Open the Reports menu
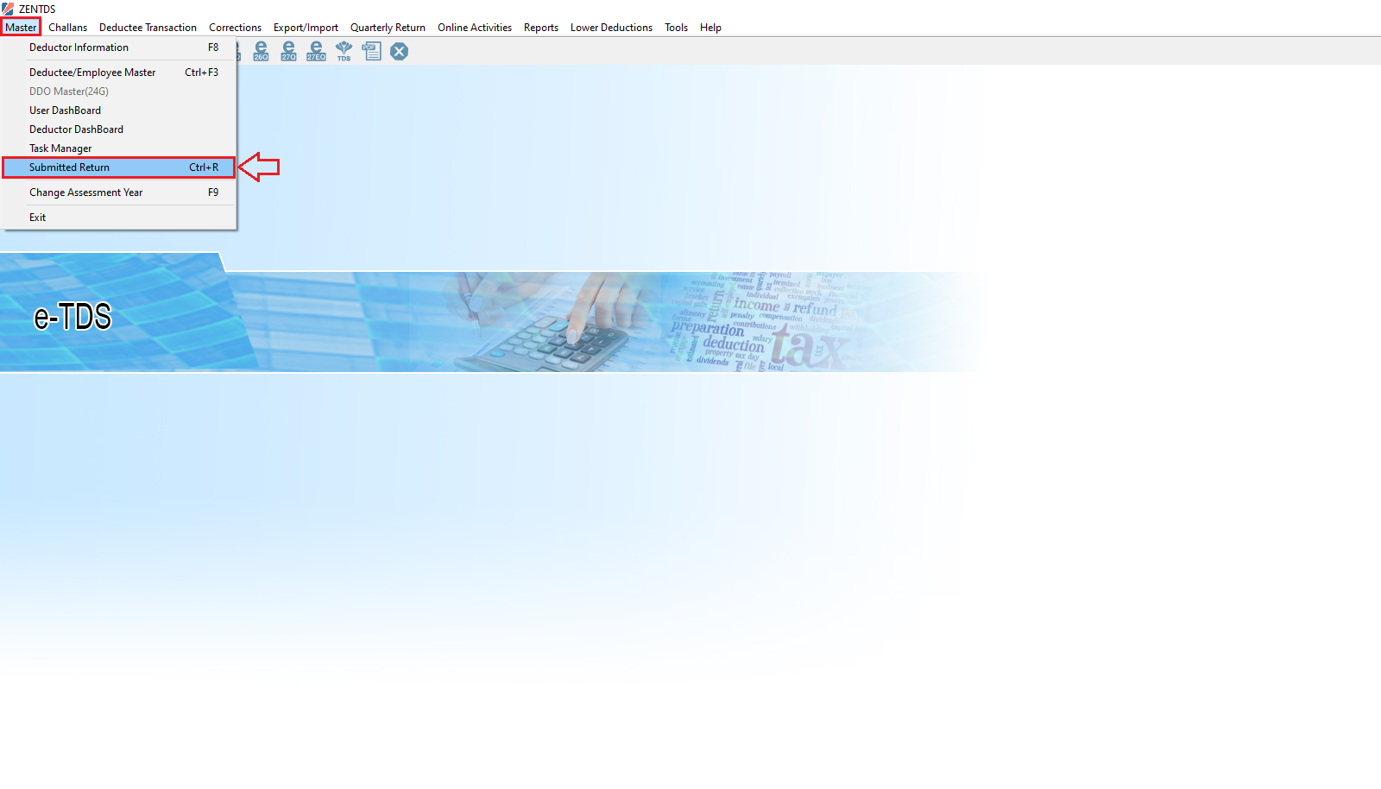 pyautogui.click(x=540, y=28)
